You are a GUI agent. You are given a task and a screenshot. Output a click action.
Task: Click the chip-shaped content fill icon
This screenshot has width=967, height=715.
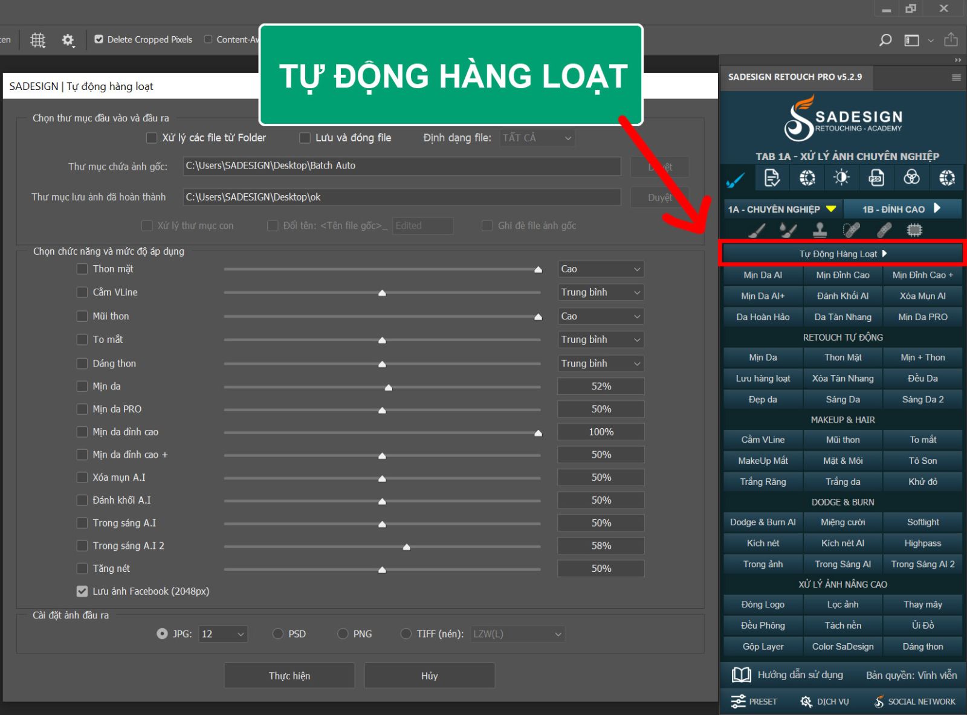tap(914, 229)
